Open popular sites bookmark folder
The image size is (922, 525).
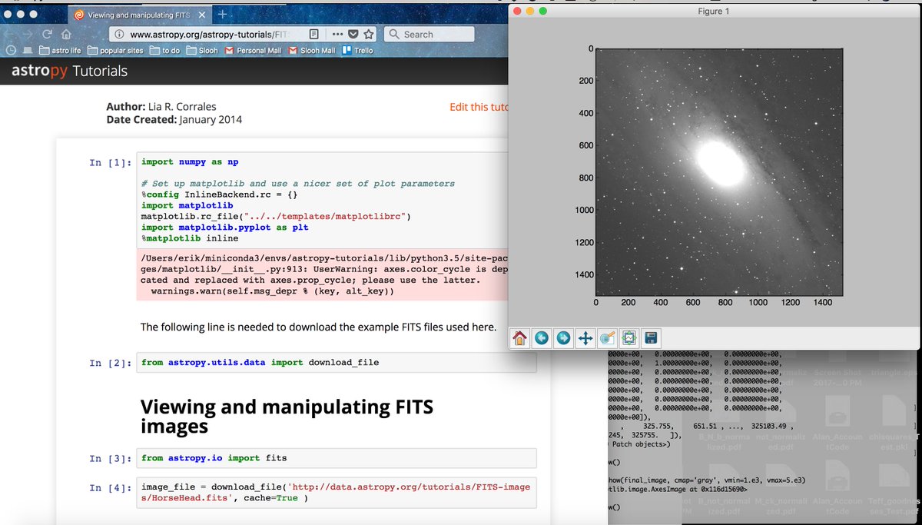coord(116,51)
